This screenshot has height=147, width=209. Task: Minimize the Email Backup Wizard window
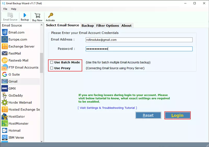(185, 3)
